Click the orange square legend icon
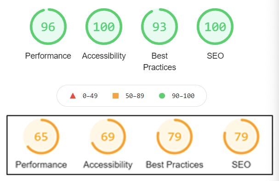The image size is (279, 181). 116,96
